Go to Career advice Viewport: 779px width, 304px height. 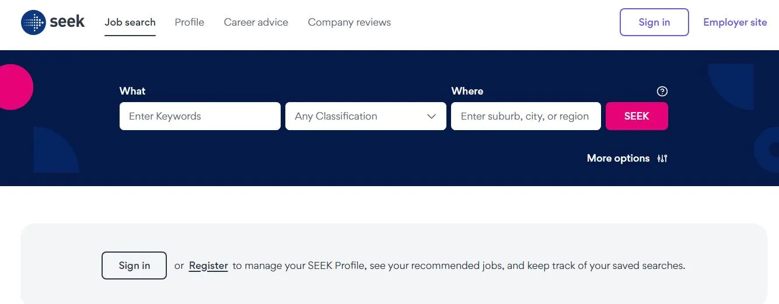coord(256,23)
